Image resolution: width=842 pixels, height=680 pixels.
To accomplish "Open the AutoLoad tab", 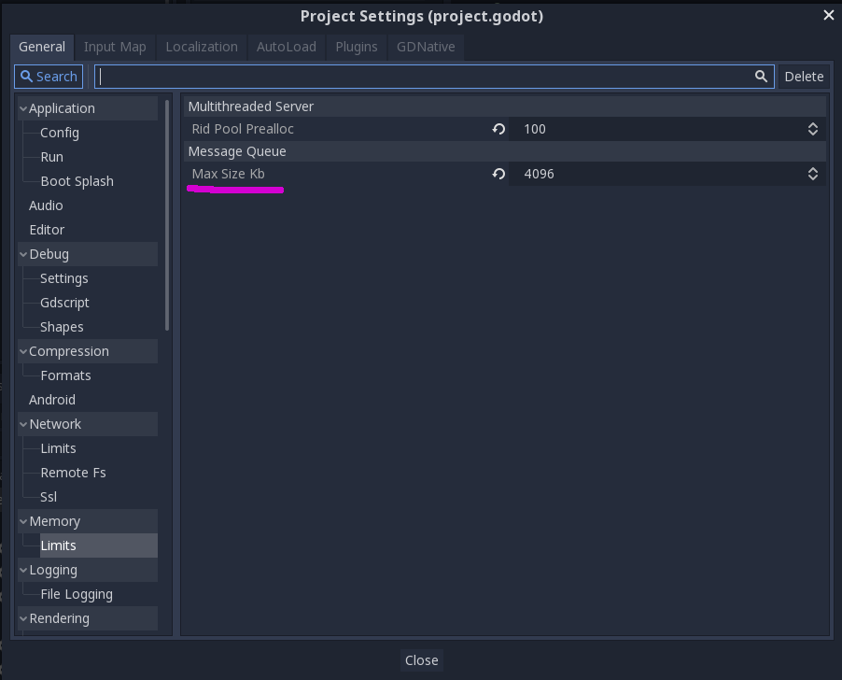I will point(286,47).
